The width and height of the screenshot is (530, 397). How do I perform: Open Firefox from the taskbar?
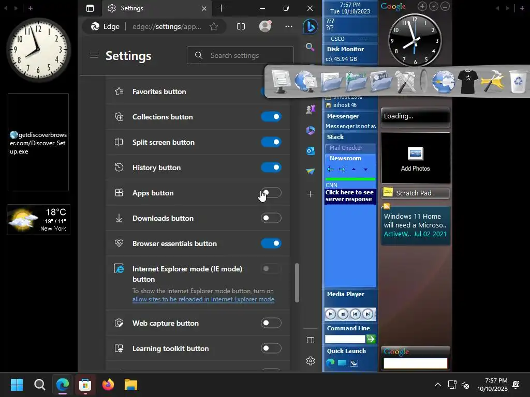point(108,385)
